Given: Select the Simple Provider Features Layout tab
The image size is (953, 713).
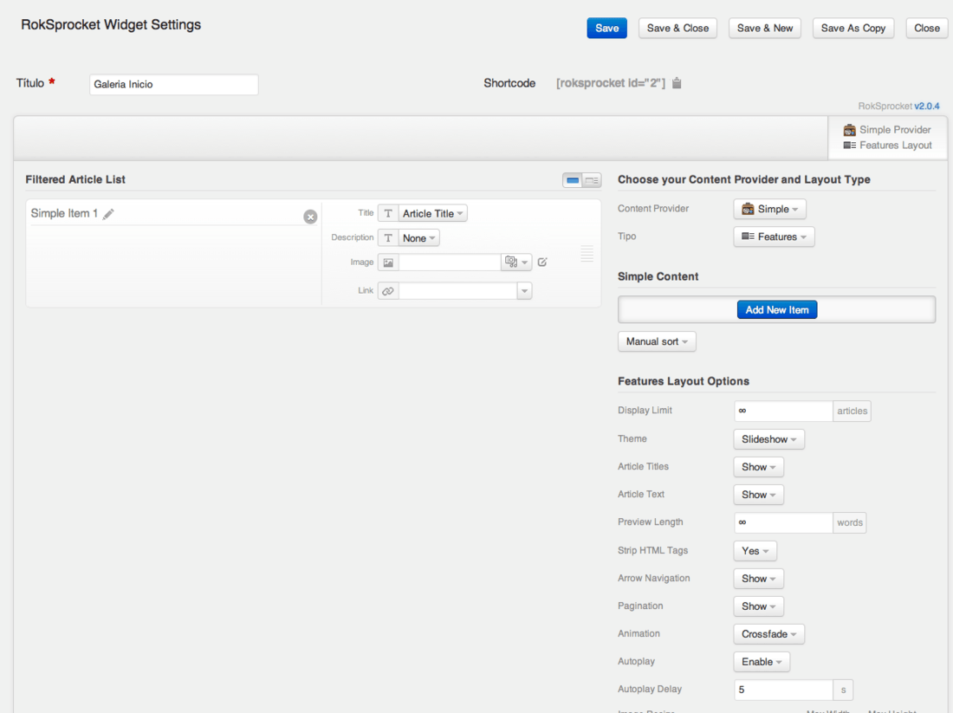Looking at the screenshot, I should point(887,138).
